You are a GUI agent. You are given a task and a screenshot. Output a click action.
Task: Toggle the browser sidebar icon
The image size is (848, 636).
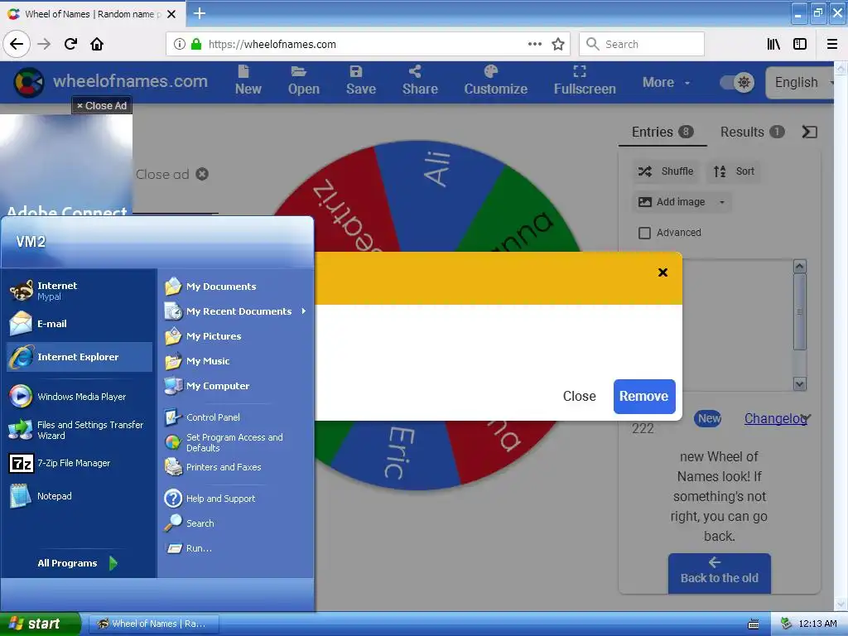click(800, 44)
